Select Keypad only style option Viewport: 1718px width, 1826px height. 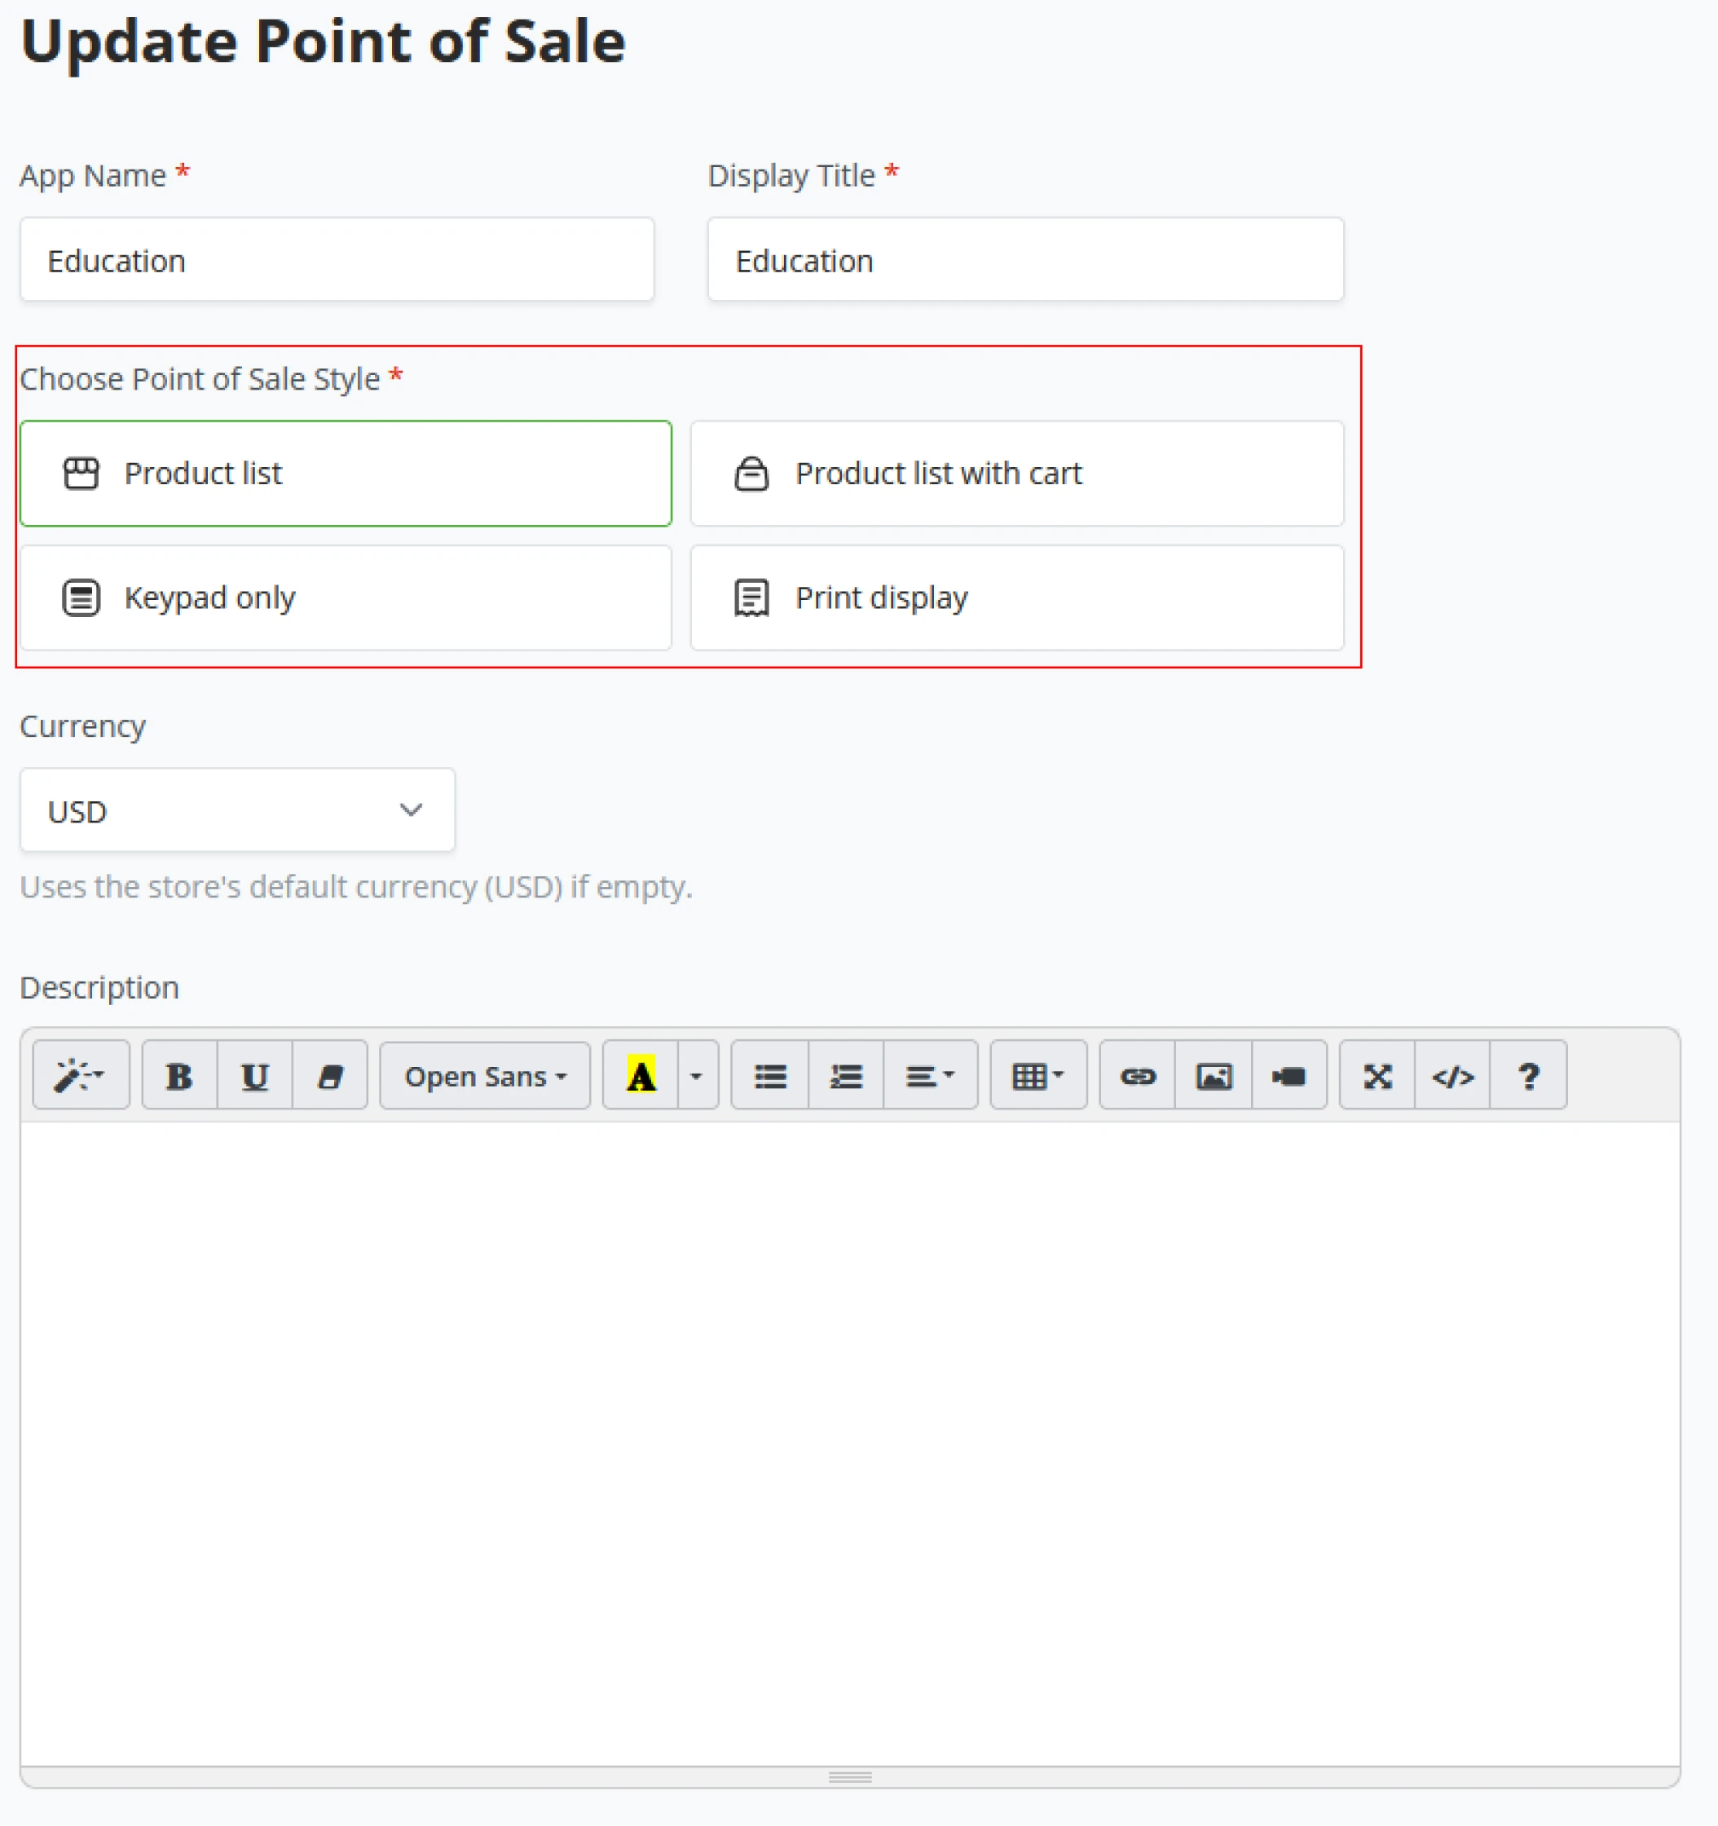[346, 598]
